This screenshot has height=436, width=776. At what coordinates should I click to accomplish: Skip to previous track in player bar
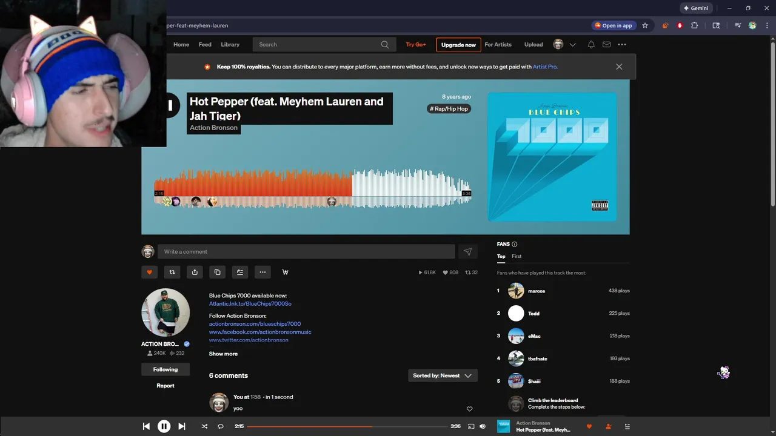tap(146, 426)
